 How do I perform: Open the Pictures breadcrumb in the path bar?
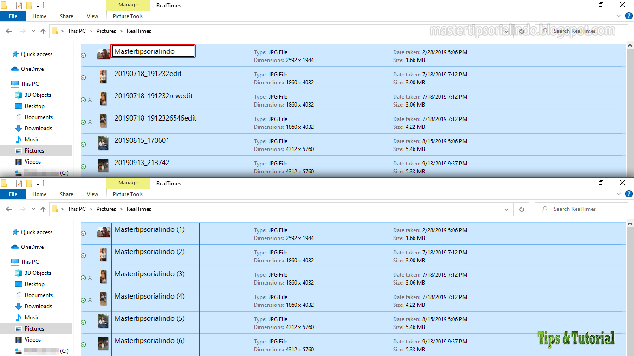[x=106, y=31]
